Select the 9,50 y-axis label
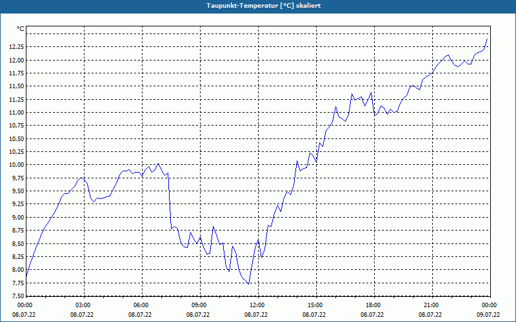The height and width of the screenshot is (322, 516). [17, 191]
